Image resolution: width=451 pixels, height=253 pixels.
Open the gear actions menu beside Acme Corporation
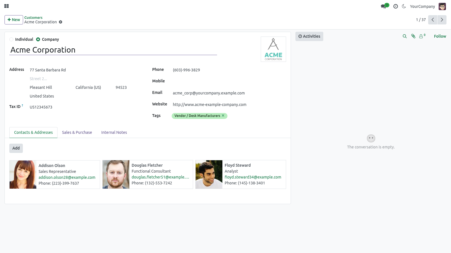[61, 22]
